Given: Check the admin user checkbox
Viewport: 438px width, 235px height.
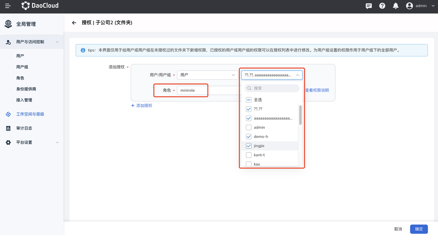Looking at the screenshot, I should [248, 127].
